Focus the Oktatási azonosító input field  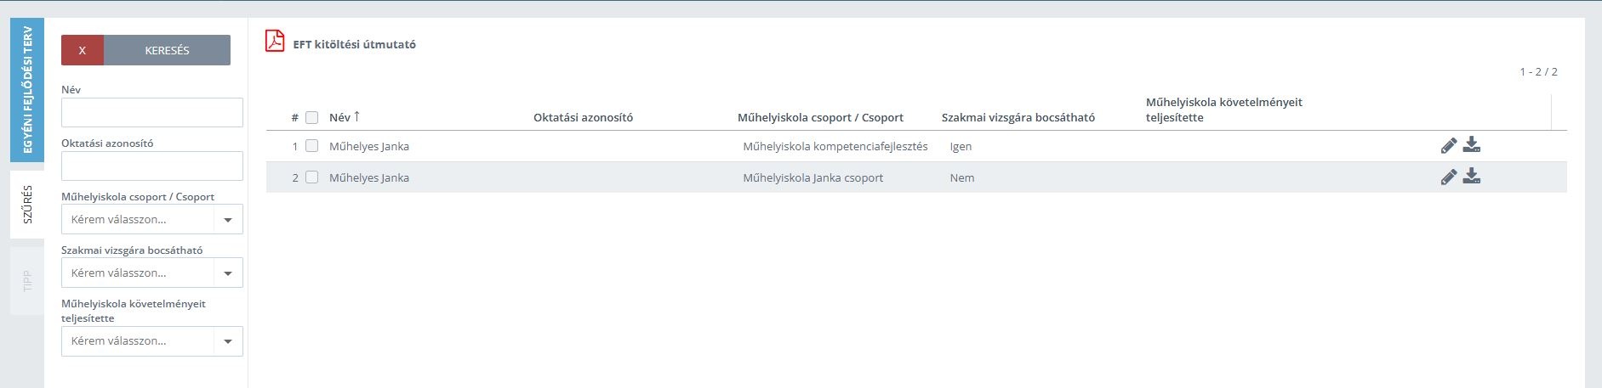coord(152,166)
